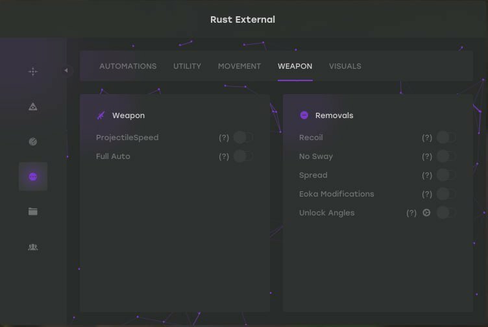Click the "Rust External" title text

(x=243, y=19)
